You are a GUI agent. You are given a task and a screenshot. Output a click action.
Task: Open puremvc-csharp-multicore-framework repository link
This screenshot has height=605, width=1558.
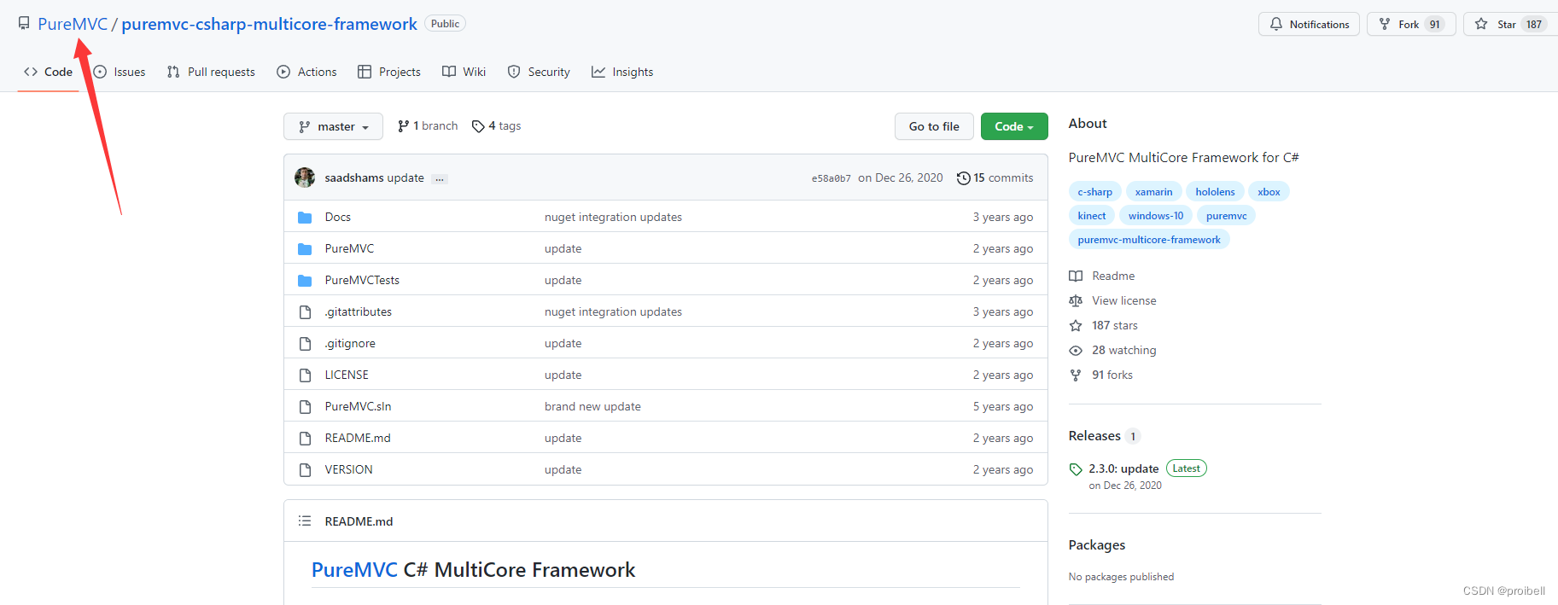[x=269, y=24]
